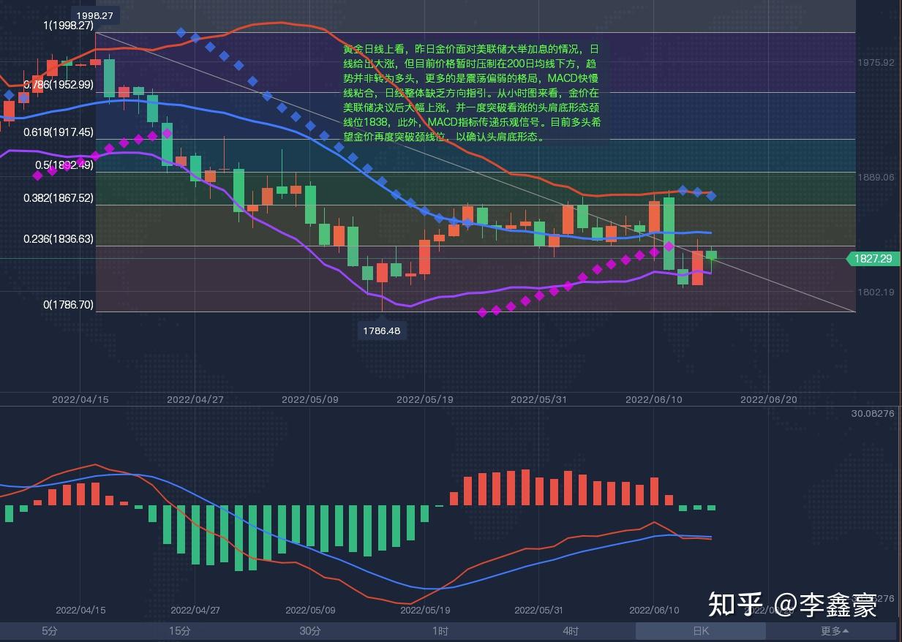This screenshot has height=642, width=902.
Task: Switch to the 5分 timeframe tab
Action: tap(49, 631)
